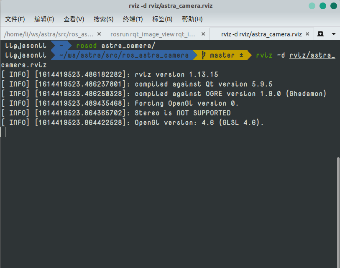Click the underlined camera.rviz file path
The image size is (340, 268).
tap(24, 65)
